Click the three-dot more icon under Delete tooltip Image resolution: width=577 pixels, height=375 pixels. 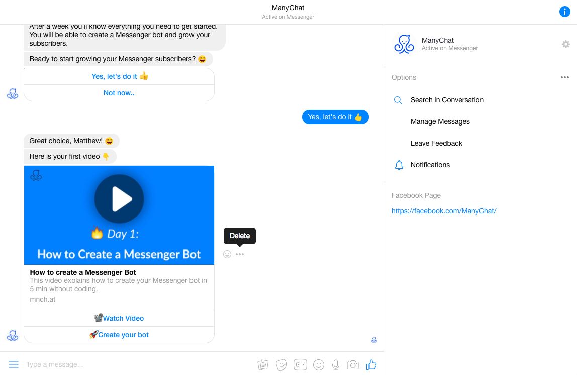tap(240, 254)
